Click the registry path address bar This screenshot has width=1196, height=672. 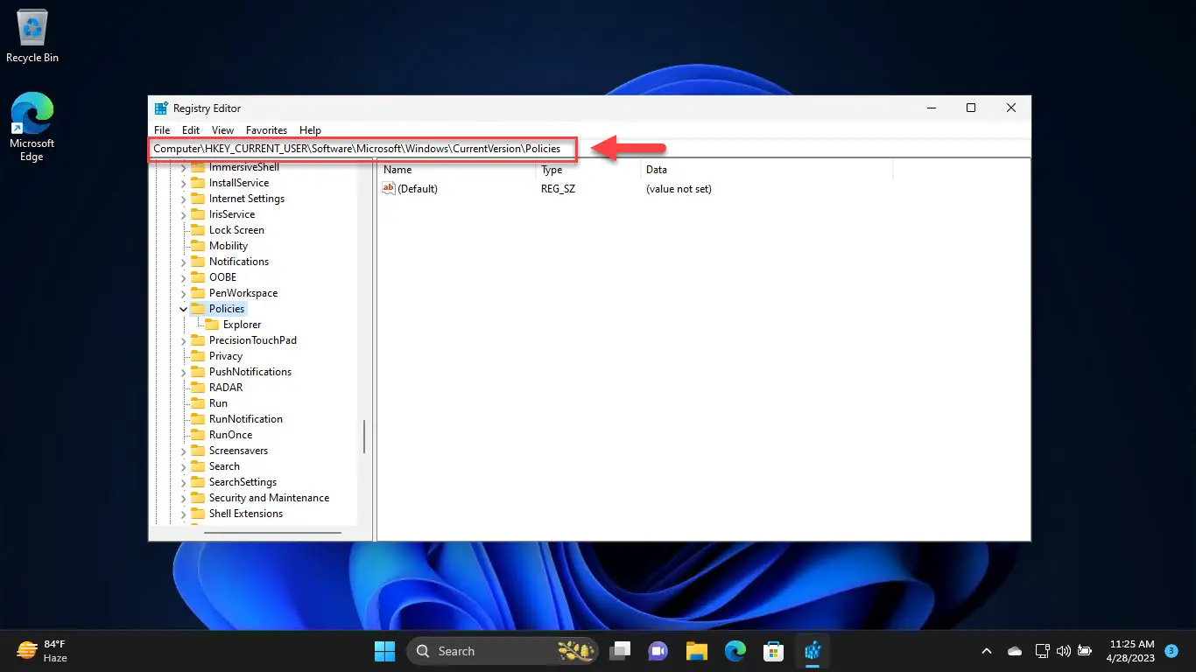[589, 149]
